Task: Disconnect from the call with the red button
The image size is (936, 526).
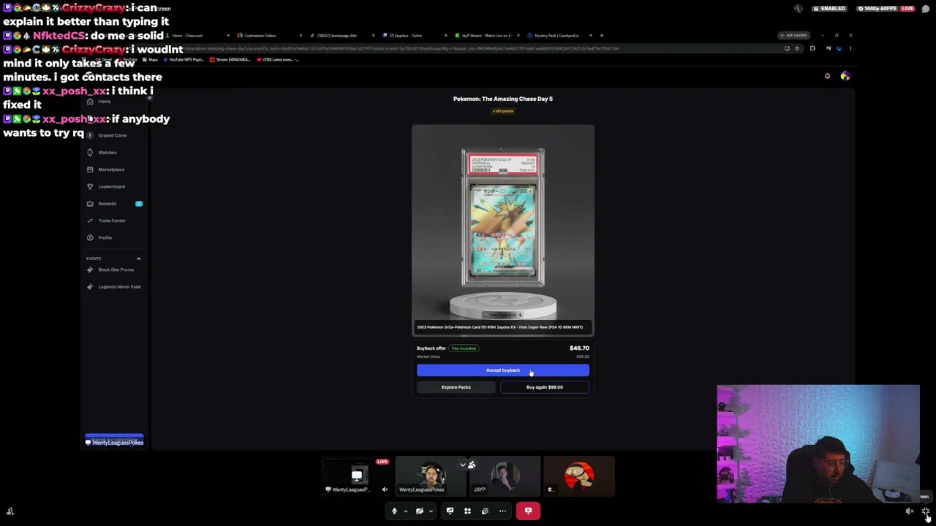Action: coord(528,511)
